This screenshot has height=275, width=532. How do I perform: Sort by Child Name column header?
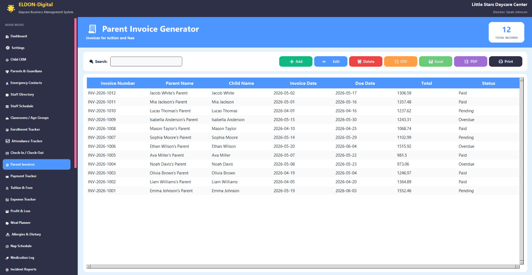[x=241, y=83]
